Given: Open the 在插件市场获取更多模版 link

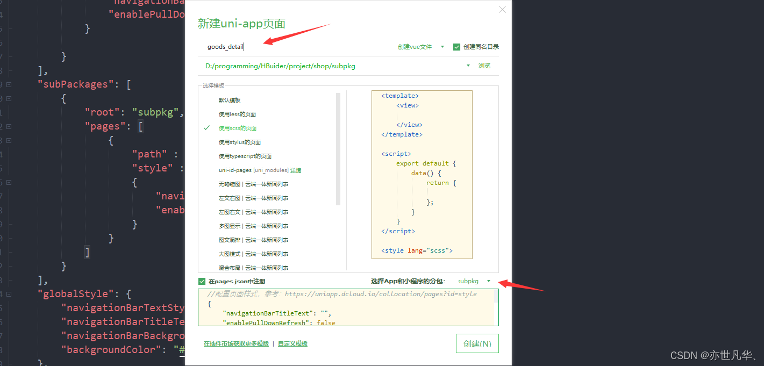Looking at the screenshot, I should [236, 343].
